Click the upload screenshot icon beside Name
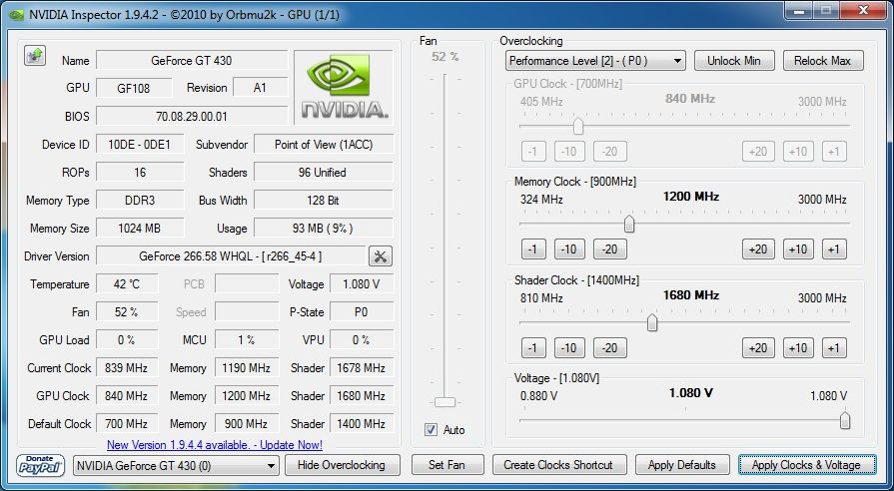The width and height of the screenshot is (894, 491). click(x=34, y=55)
